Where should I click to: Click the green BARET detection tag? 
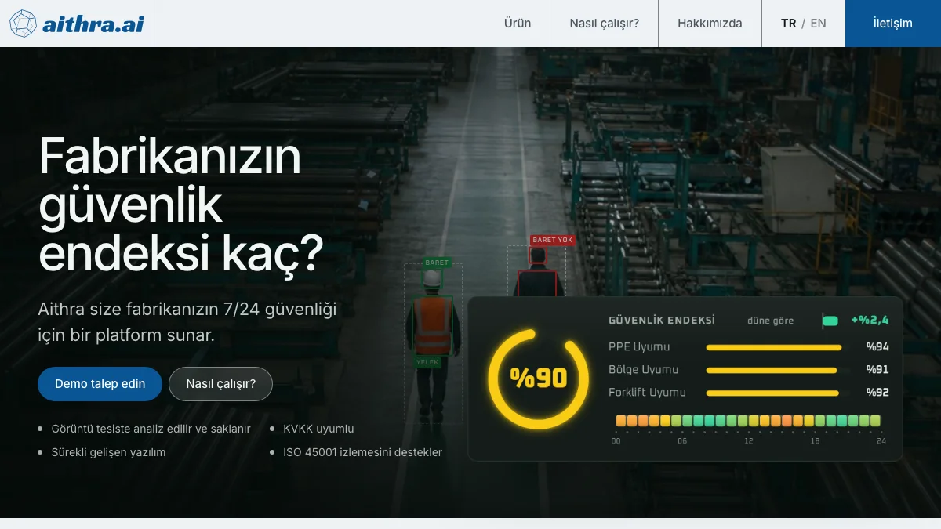point(437,263)
